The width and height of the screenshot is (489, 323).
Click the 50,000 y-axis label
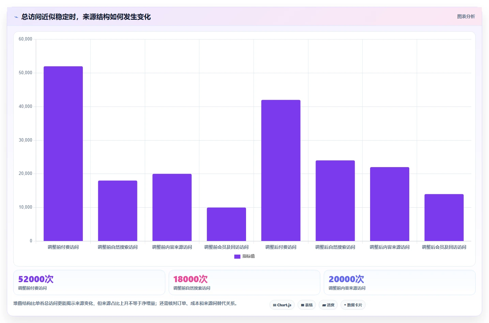pyautogui.click(x=25, y=73)
